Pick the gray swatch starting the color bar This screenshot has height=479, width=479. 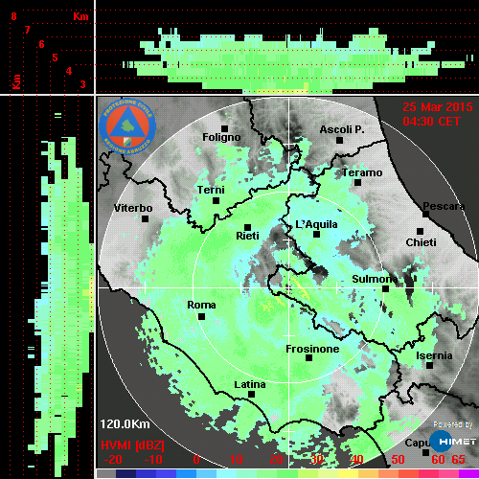point(106,473)
